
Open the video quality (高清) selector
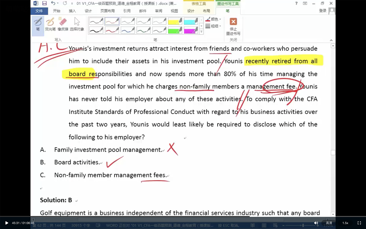click(329, 223)
